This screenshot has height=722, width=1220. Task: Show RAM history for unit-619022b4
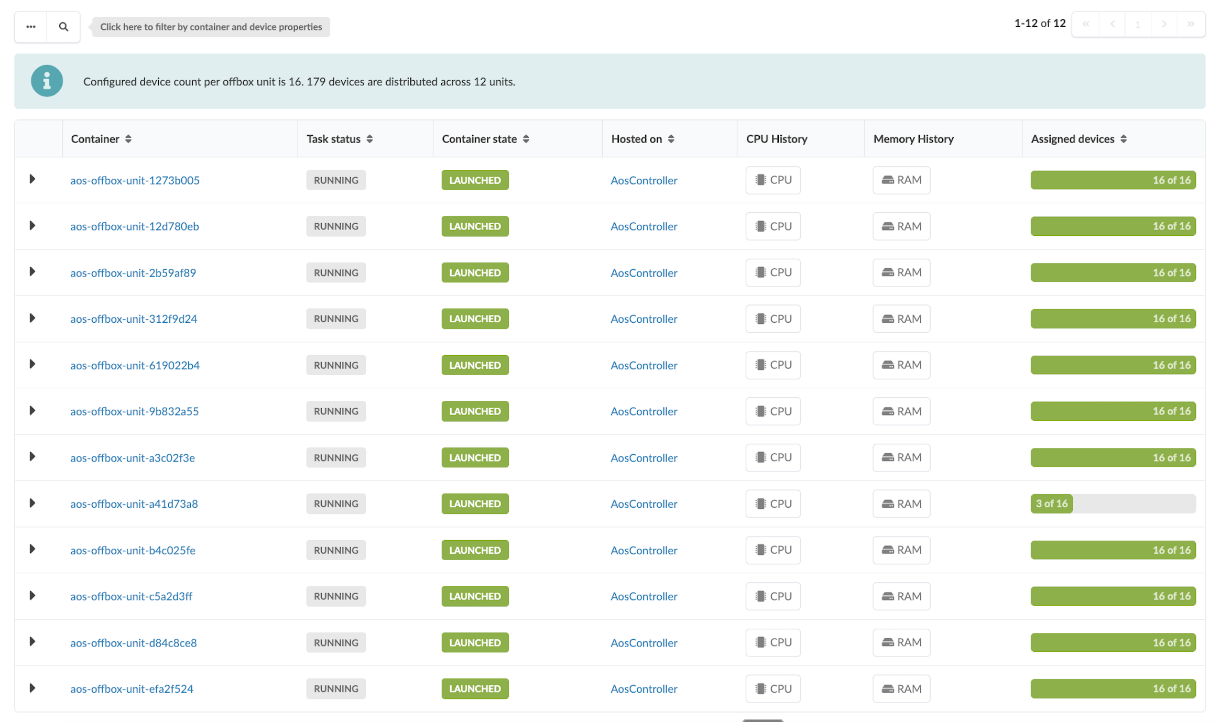[x=901, y=365]
